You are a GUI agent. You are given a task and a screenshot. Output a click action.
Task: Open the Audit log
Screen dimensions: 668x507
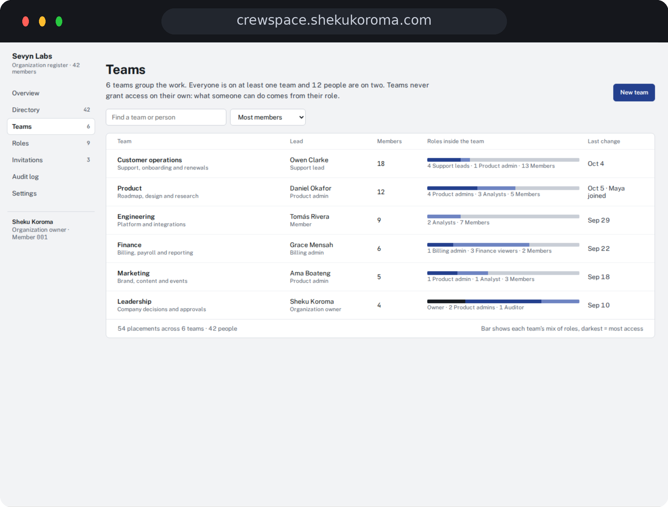click(51, 177)
